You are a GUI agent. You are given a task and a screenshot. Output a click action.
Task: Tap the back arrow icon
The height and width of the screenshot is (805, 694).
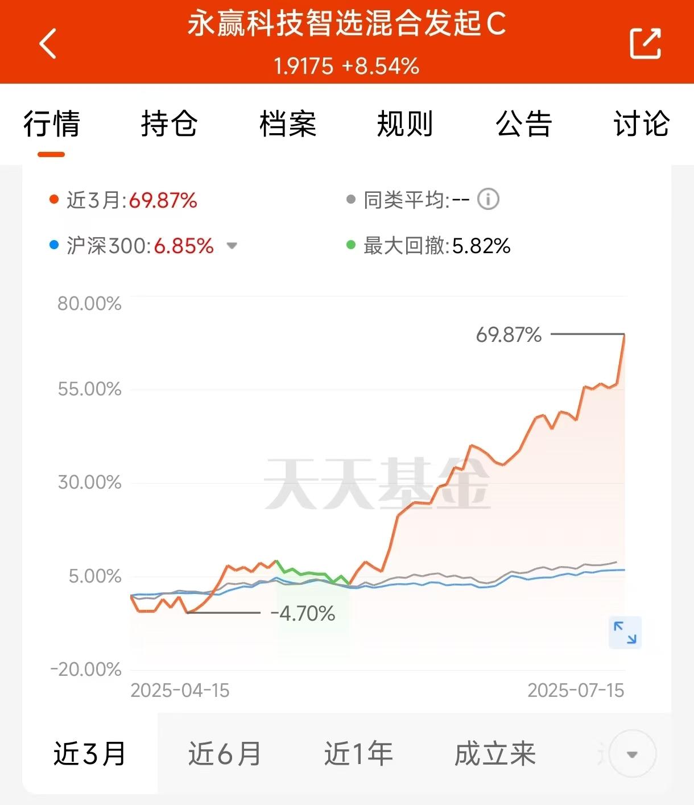click(48, 43)
